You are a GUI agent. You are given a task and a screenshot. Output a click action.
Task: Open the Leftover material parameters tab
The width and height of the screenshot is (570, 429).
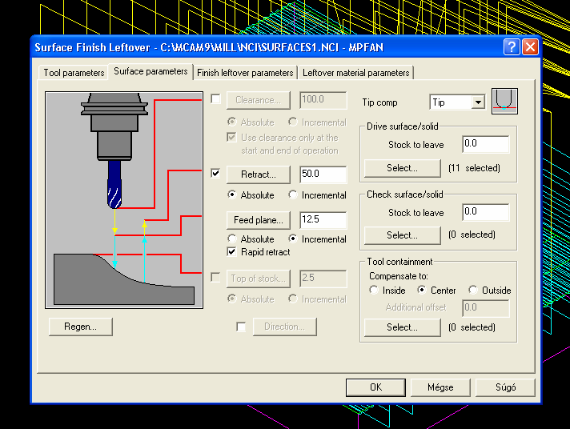[x=356, y=73]
